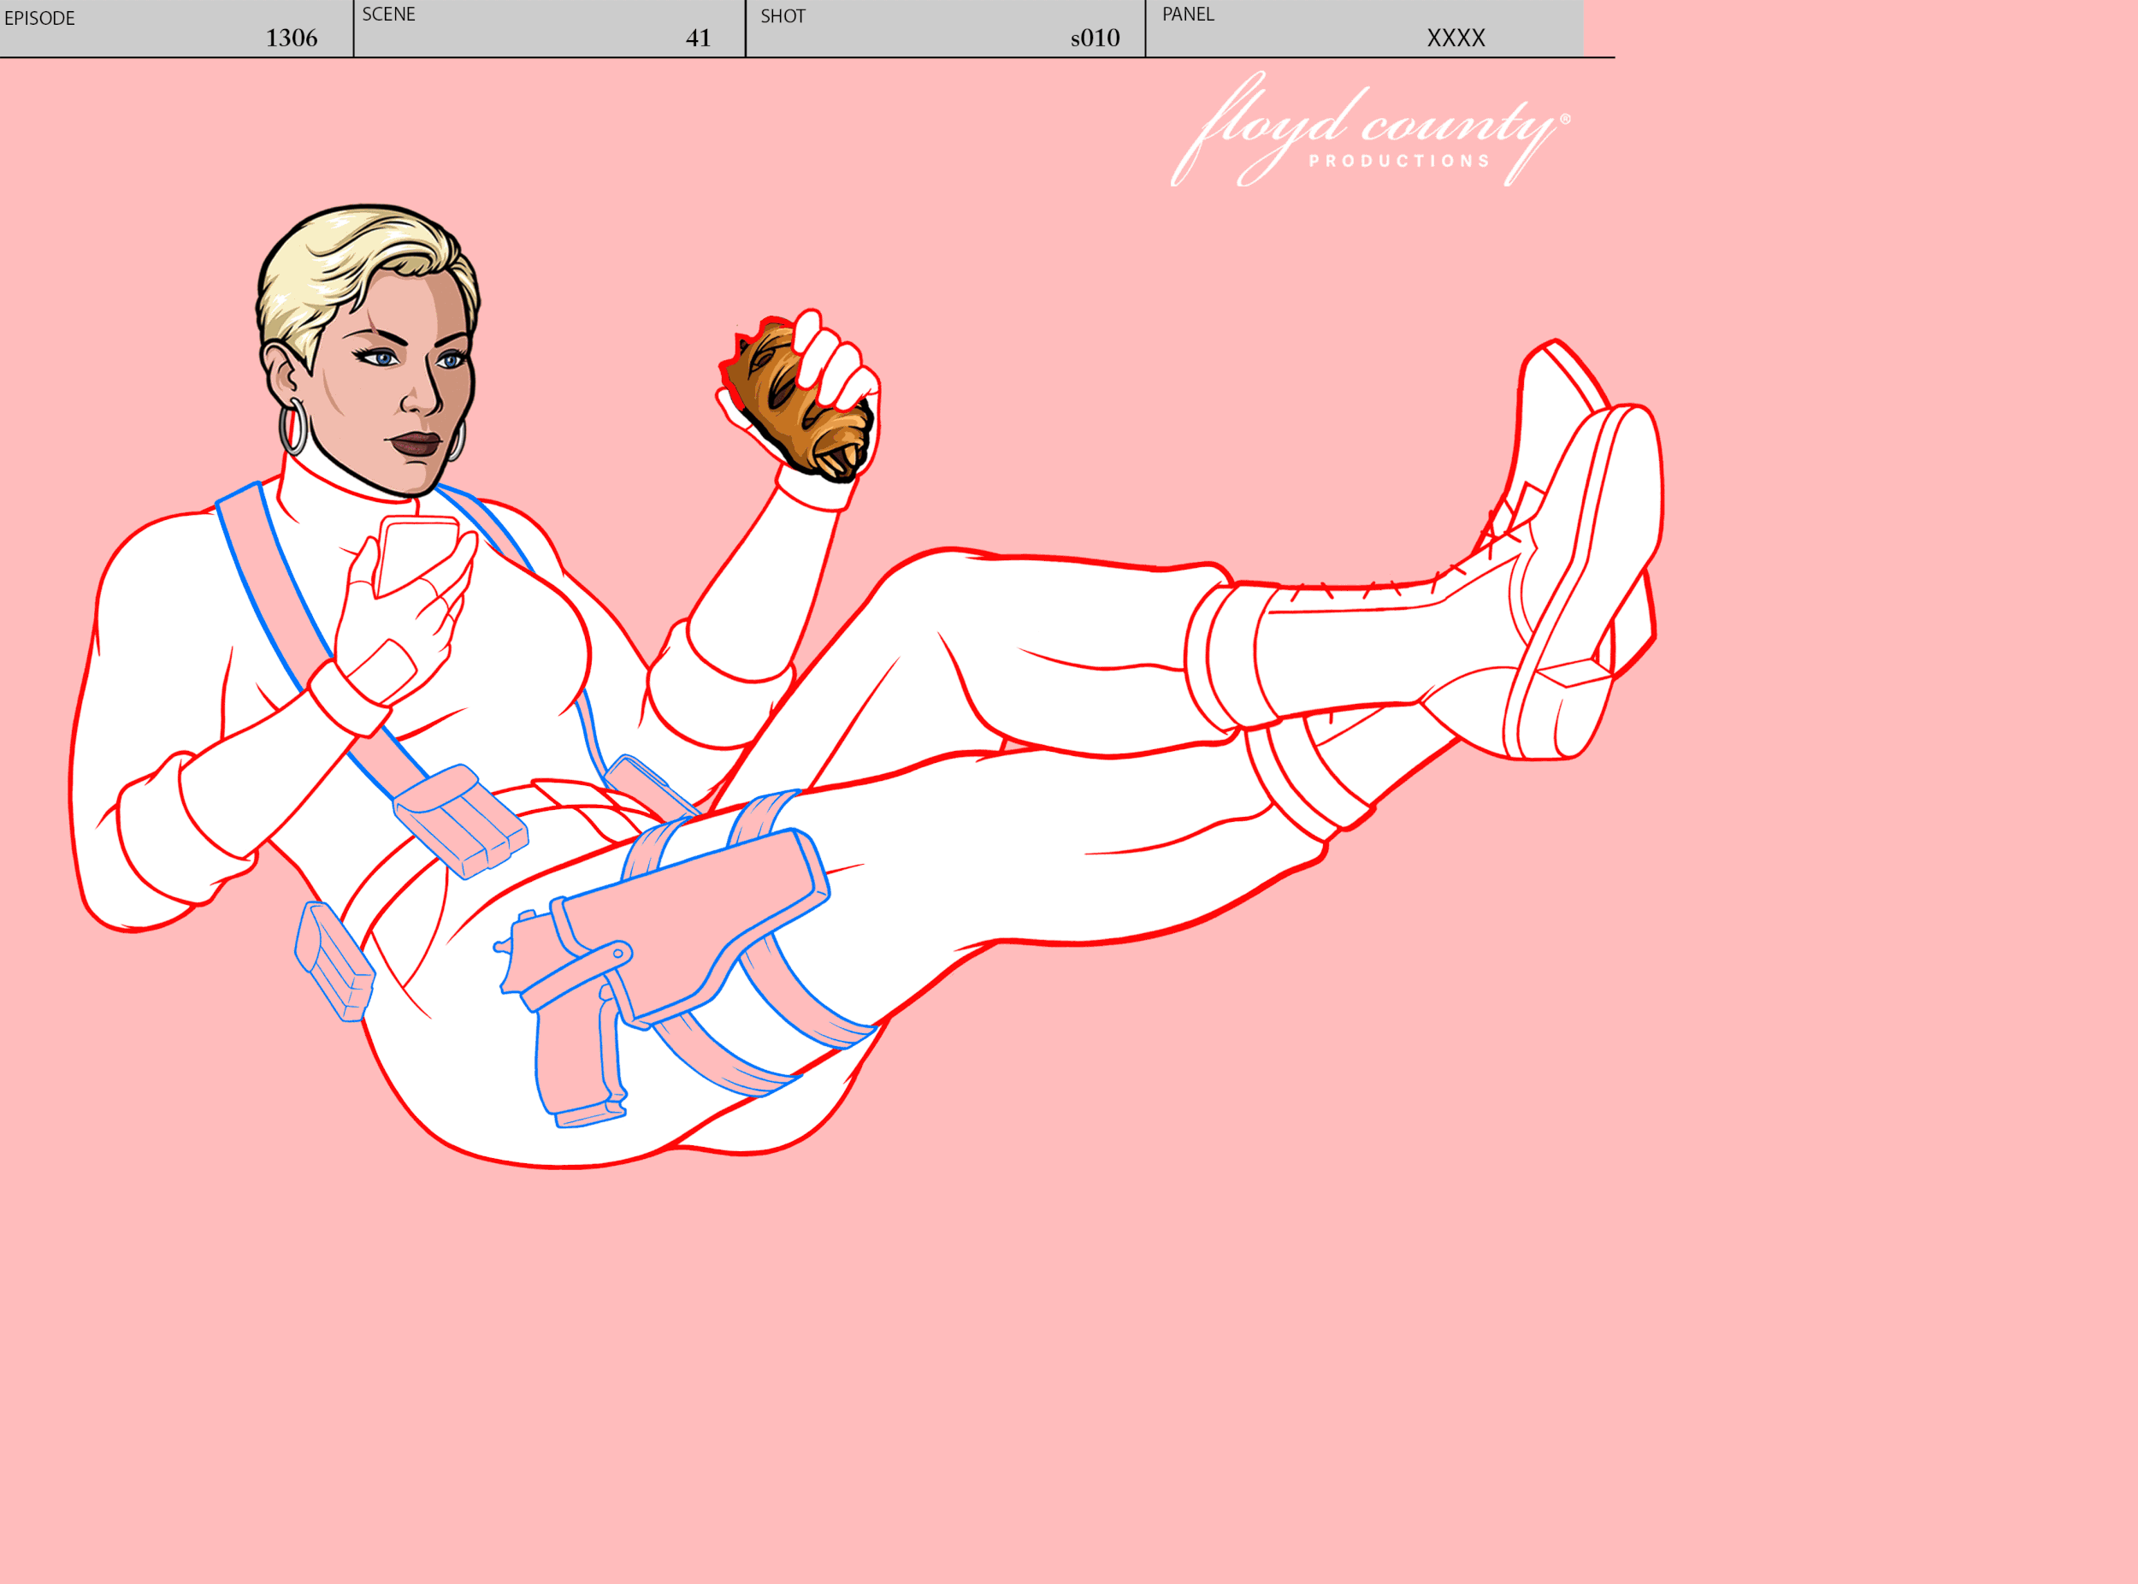Select the scene number 41
The height and width of the screenshot is (1584, 2138).
tap(698, 38)
